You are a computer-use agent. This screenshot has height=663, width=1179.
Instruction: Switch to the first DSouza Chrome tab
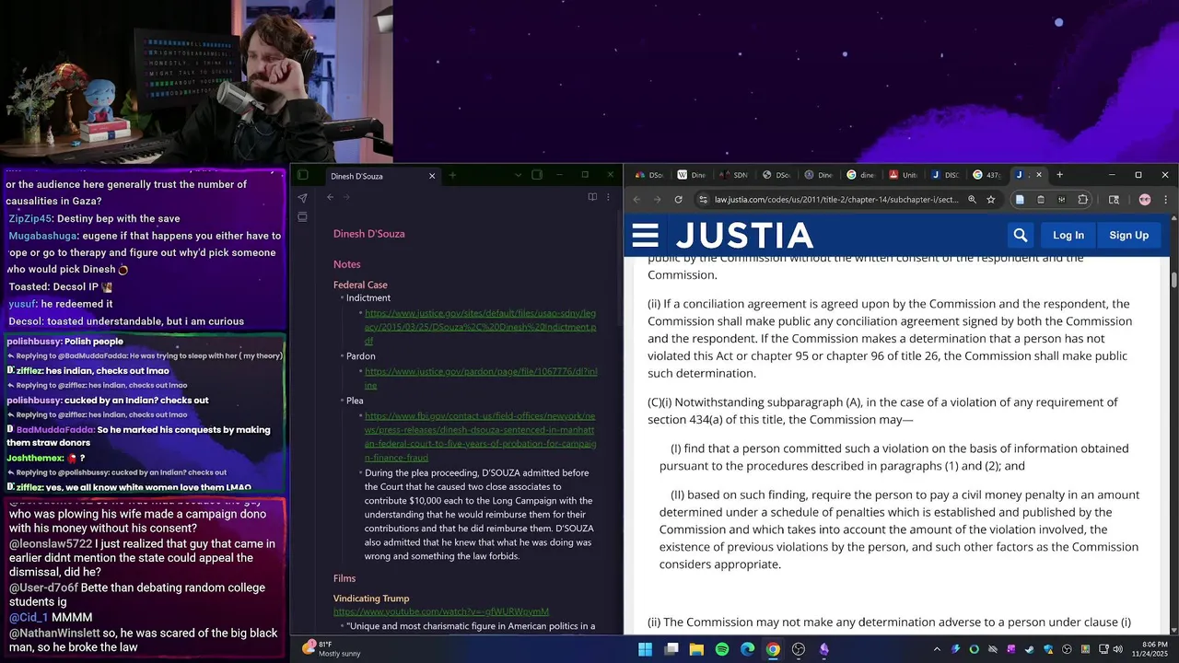point(649,175)
